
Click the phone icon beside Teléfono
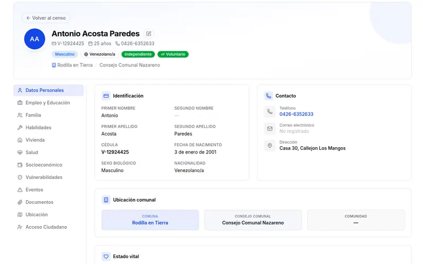pos(270,111)
